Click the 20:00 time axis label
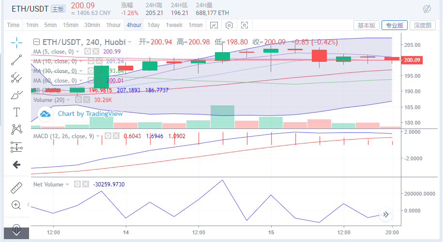This screenshot has height=242, width=443. pos(392,232)
